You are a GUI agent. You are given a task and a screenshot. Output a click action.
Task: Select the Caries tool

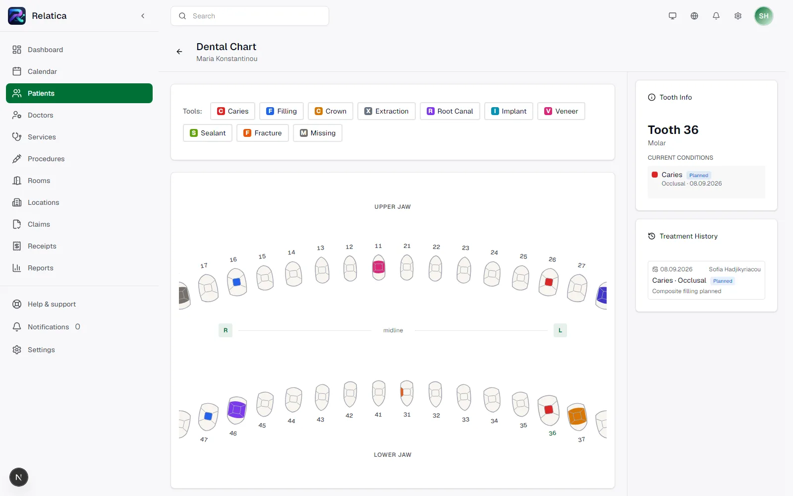click(232, 111)
